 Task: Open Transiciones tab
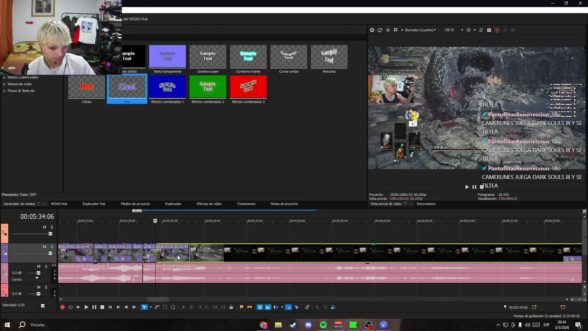tap(246, 204)
